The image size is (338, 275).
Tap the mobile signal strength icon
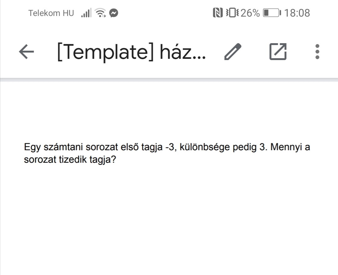tap(86, 13)
